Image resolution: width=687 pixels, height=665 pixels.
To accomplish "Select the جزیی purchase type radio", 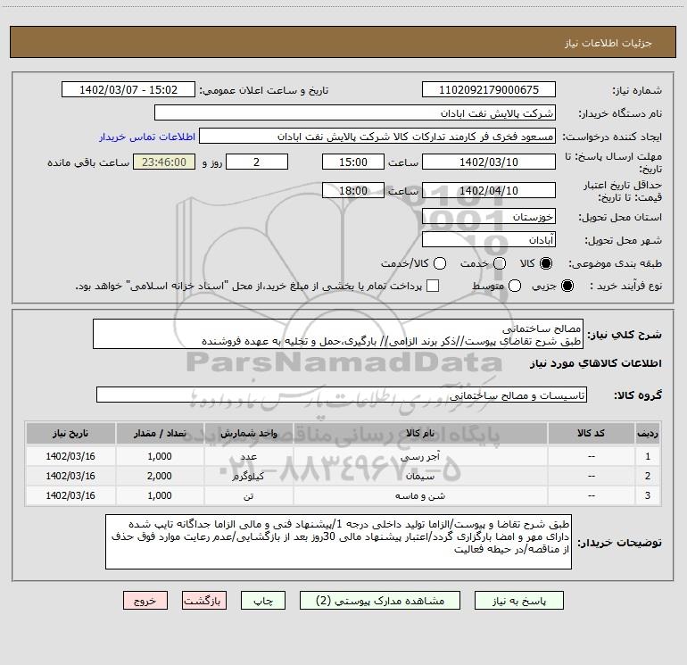I will point(567,286).
